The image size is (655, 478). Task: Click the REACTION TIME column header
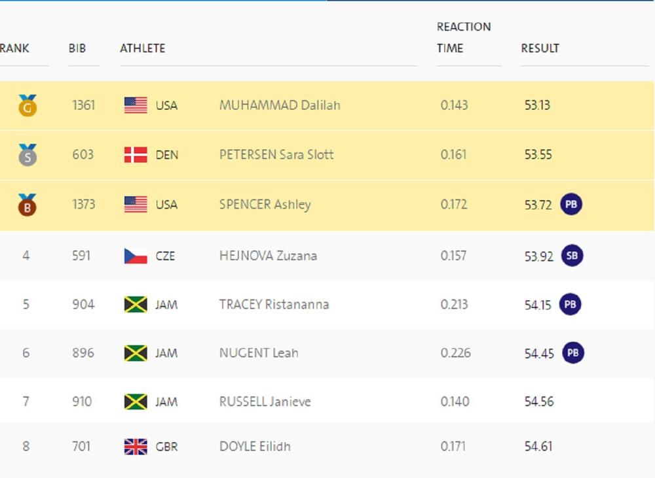coord(464,37)
